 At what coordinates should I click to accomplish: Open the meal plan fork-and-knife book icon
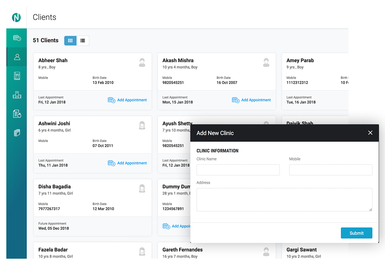pyautogui.click(x=17, y=76)
